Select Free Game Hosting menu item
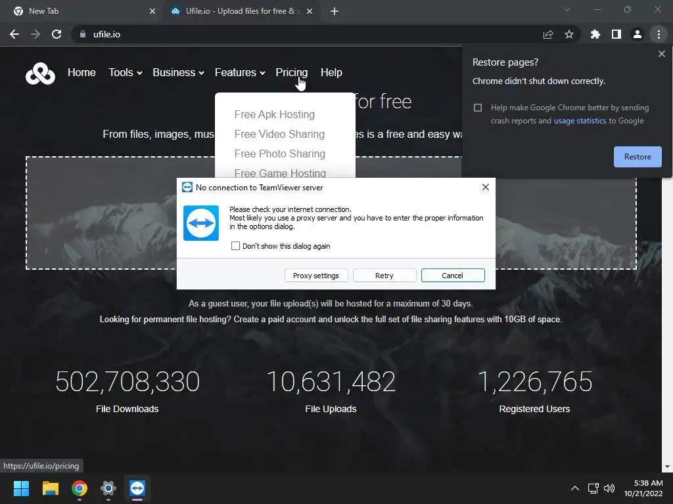Screen dimensions: 673x504 [x=280, y=173]
